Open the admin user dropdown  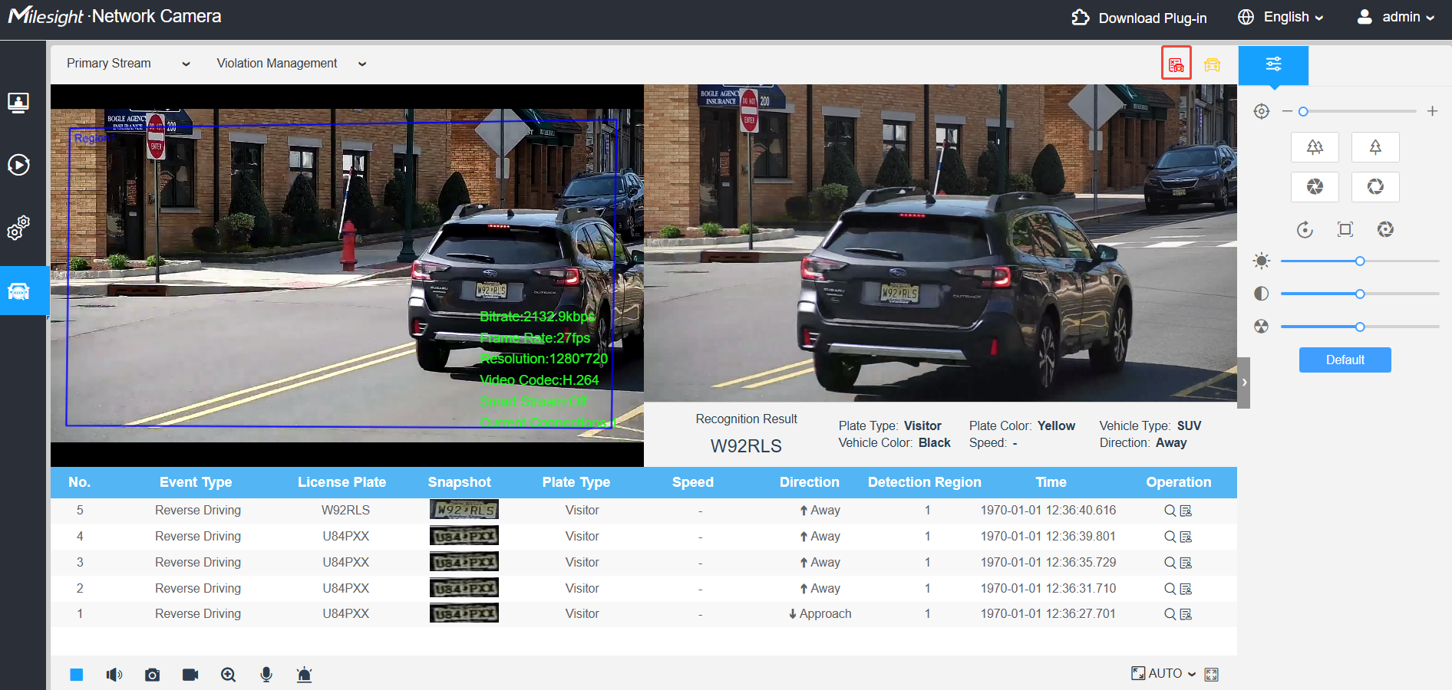1395,17
